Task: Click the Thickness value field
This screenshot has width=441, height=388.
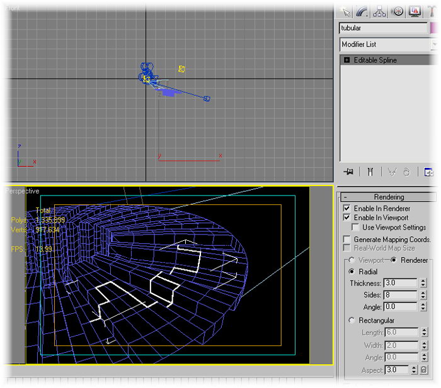Action: point(400,283)
